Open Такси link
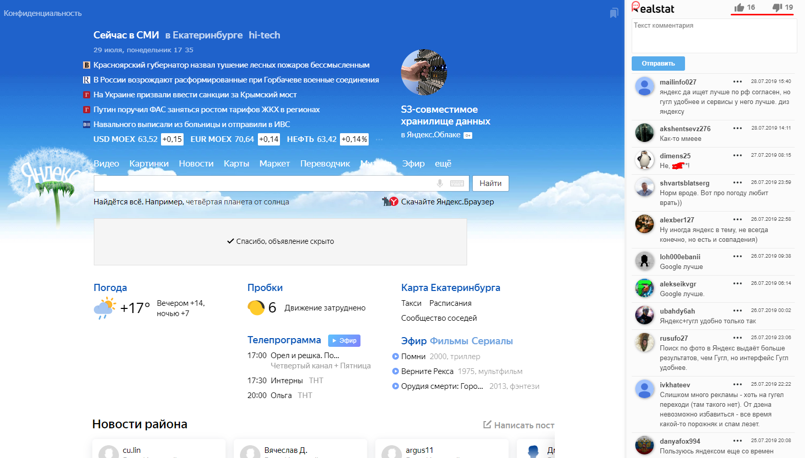This screenshot has width=805, height=458. tap(411, 303)
